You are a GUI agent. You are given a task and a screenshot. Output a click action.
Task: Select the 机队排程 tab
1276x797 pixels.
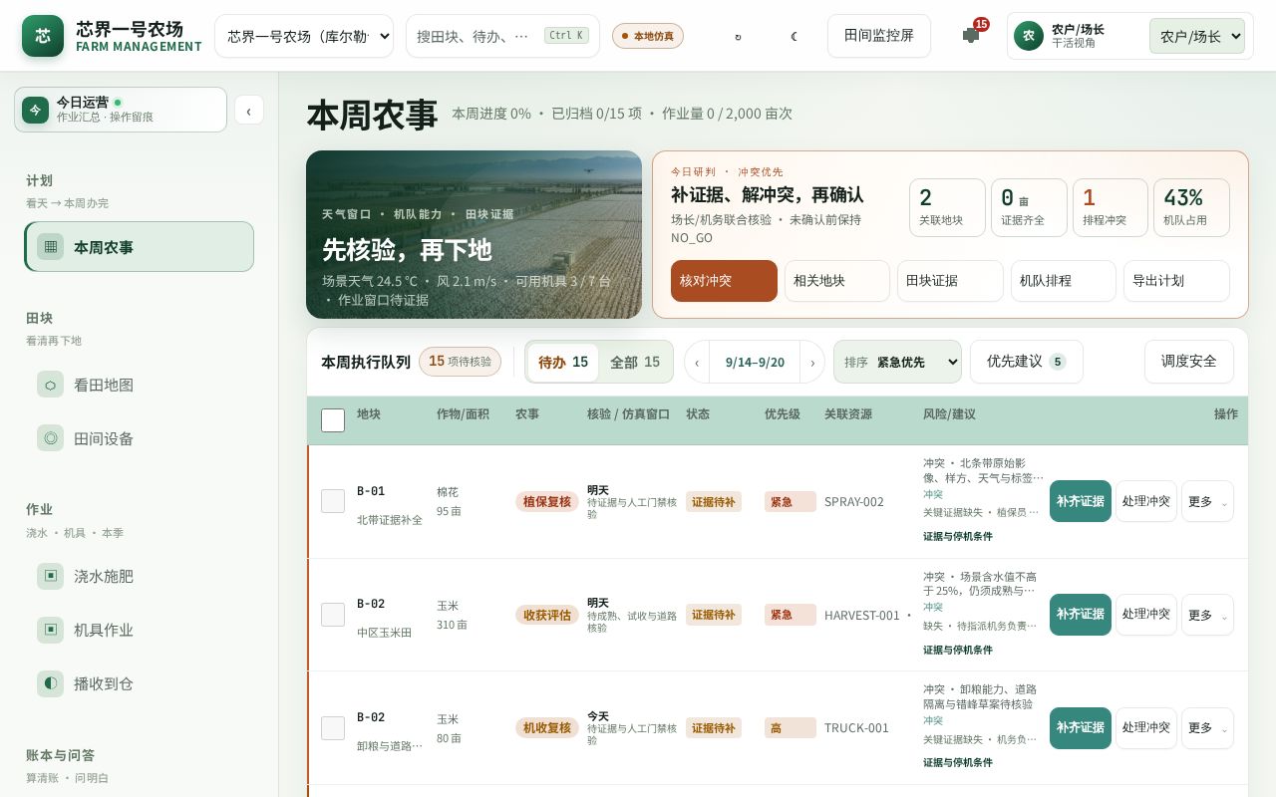pyautogui.click(x=1064, y=281)
